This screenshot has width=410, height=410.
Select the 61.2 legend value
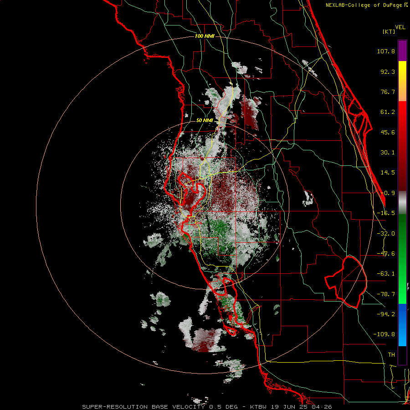388,112
